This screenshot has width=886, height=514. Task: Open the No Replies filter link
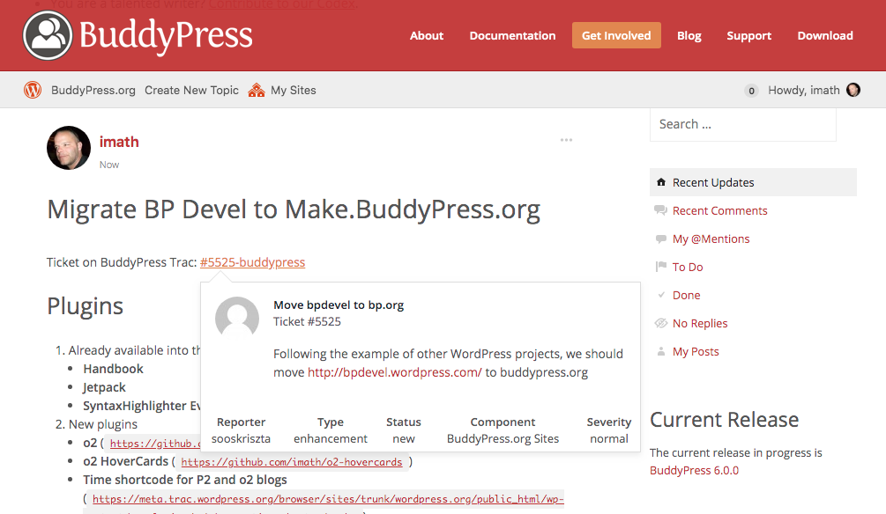click(699, 323)
